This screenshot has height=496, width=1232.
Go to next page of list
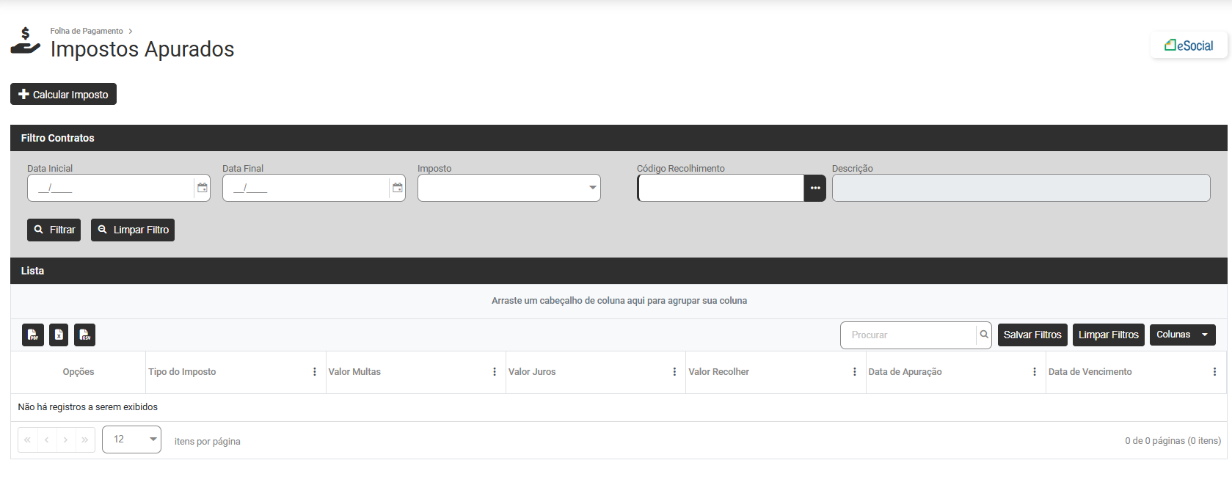[x=66, y=440]
